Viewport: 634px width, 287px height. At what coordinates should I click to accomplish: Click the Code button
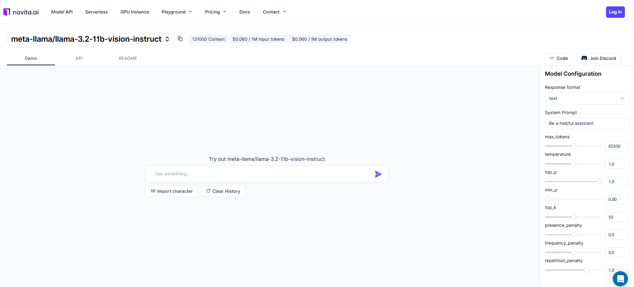pos(559,58)
